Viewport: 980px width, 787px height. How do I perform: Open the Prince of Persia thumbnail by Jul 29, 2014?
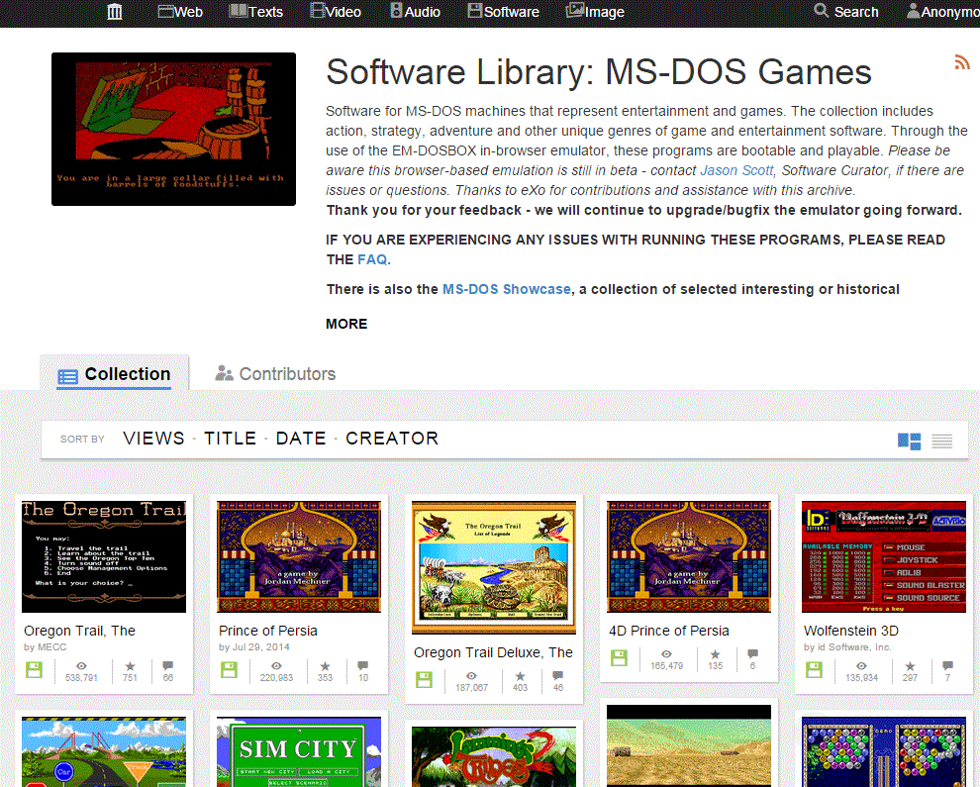pos(299,556)
